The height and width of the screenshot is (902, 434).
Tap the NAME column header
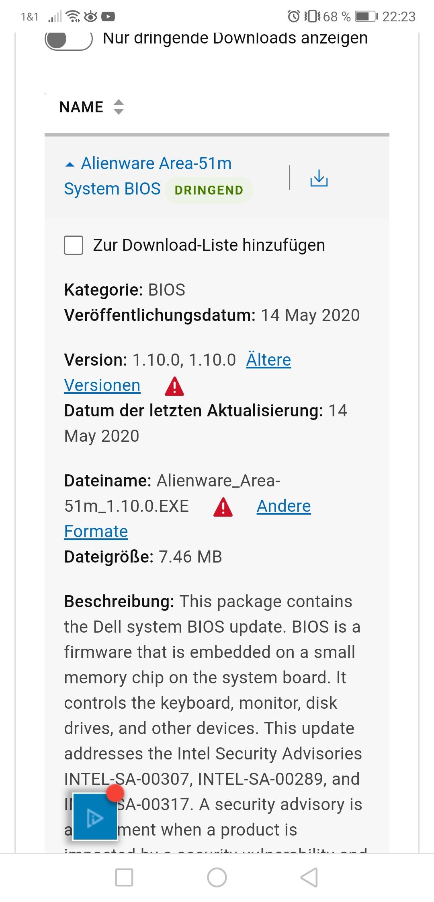(x=82, y=107)
